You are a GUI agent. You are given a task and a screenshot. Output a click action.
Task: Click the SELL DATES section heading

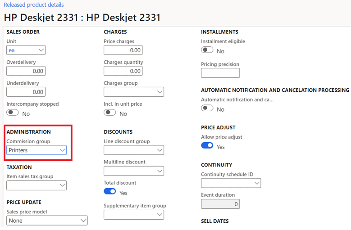pos(214,221)
